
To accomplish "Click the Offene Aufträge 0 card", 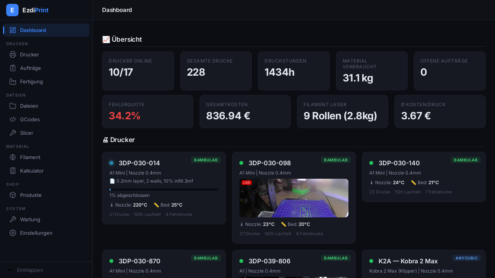I will 450,71.
